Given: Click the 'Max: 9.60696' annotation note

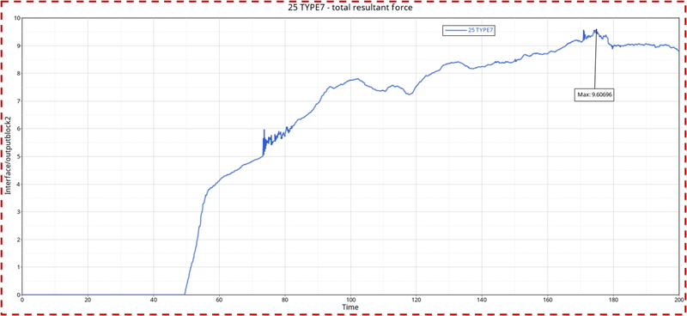Looking at the screenshot, I should (x=593, y=94).
